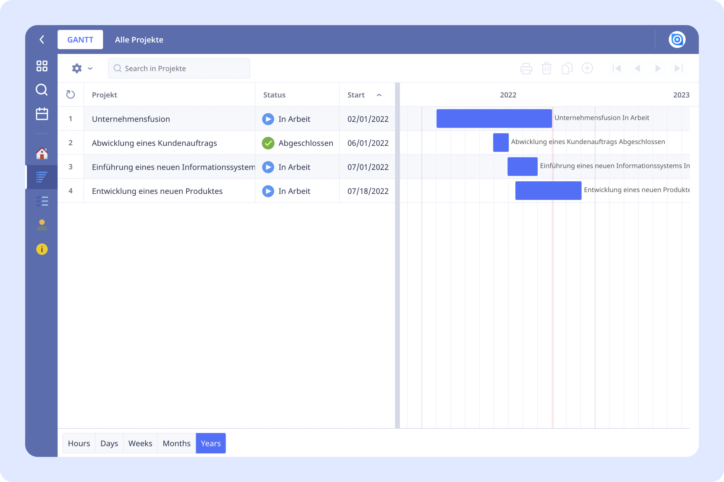This screenshot has width=724, height=482.
Task: Switch the timescale to Hours
Action: pyautogui.click(x=79, y=443)
